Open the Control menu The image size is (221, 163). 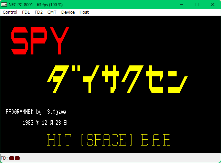point(10,12)
